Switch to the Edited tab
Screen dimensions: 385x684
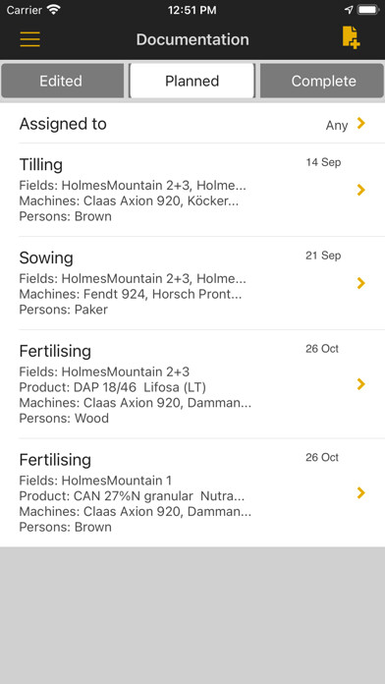coord(62,82)
